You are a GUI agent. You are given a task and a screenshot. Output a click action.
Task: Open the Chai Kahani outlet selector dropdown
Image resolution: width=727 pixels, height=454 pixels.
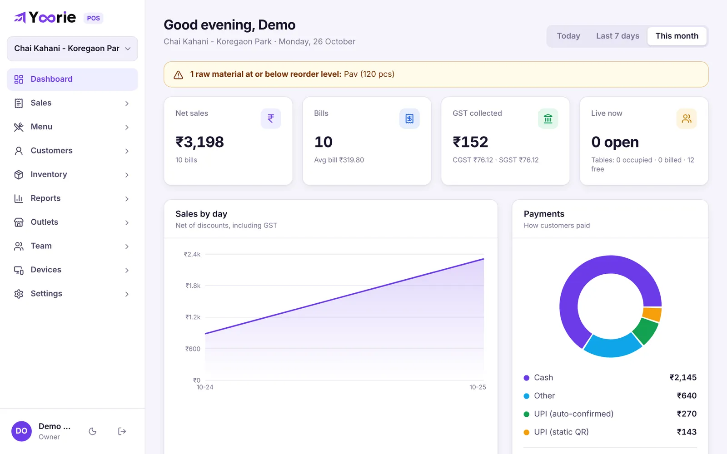(72, 49)
